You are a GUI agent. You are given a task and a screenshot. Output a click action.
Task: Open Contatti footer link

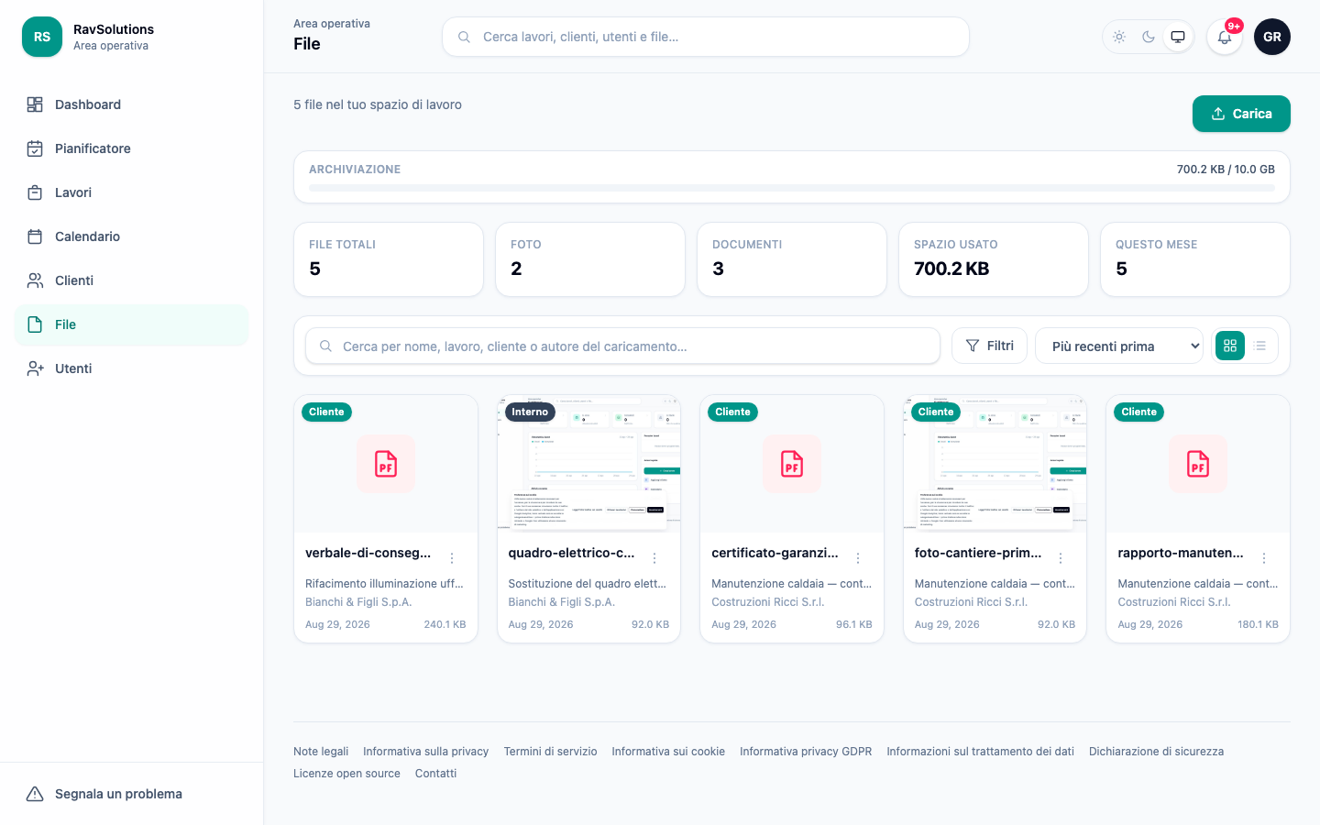(435, 774)
